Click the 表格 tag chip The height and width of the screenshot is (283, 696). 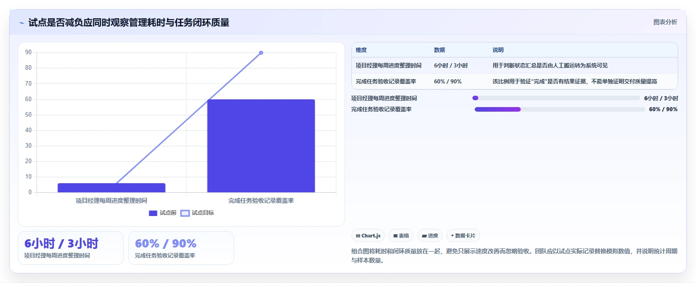401,236
